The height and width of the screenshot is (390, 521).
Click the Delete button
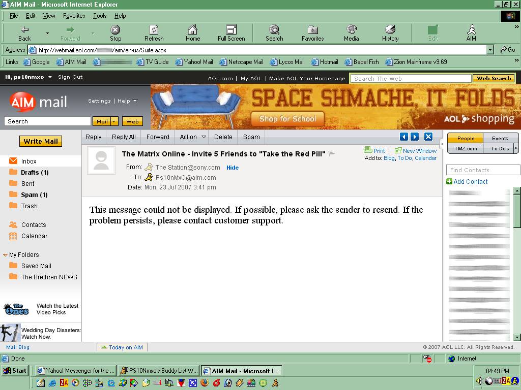pyautogui.click(x=223, y=137)
